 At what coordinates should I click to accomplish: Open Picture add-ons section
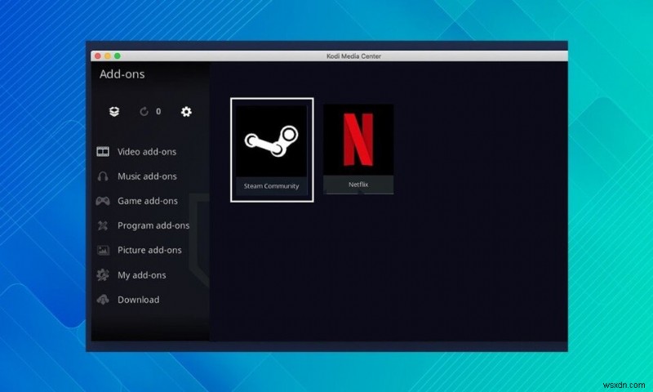point(149,250)
